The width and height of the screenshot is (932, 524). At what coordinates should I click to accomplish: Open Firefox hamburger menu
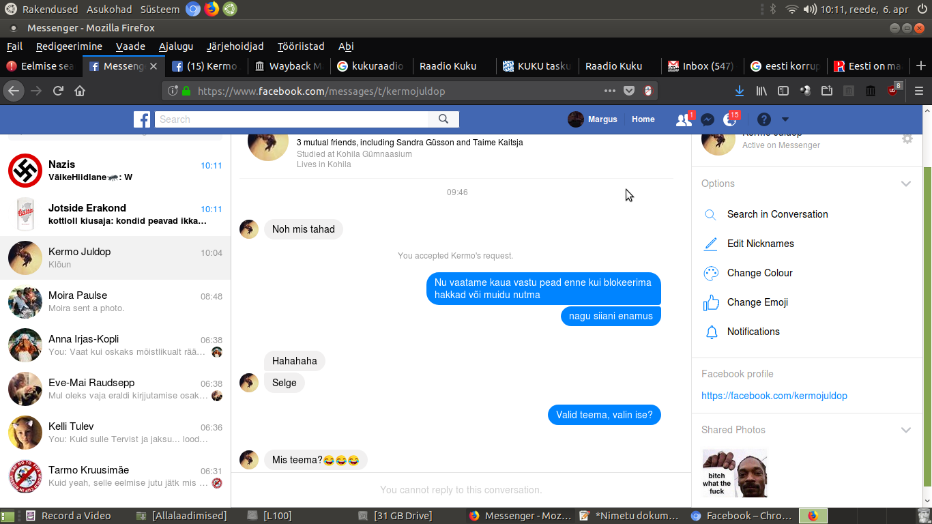click(x=919, y=91)
